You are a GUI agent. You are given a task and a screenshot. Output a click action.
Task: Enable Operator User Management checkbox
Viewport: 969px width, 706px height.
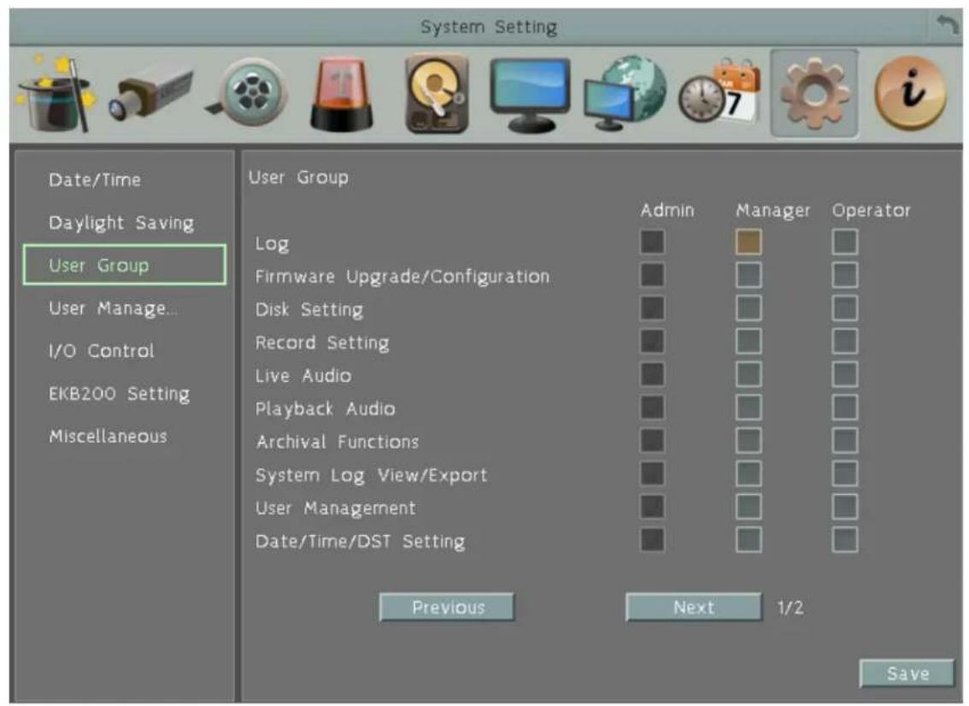coord(845,507)
